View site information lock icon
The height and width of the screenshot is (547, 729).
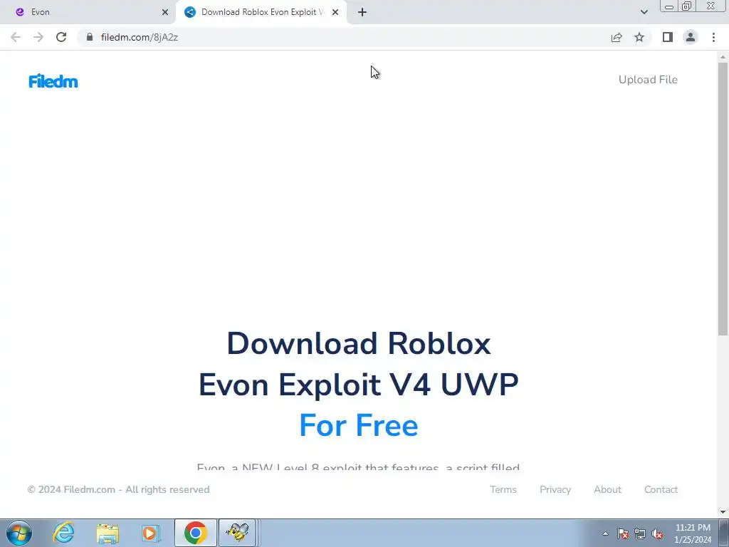click(90, 37)
